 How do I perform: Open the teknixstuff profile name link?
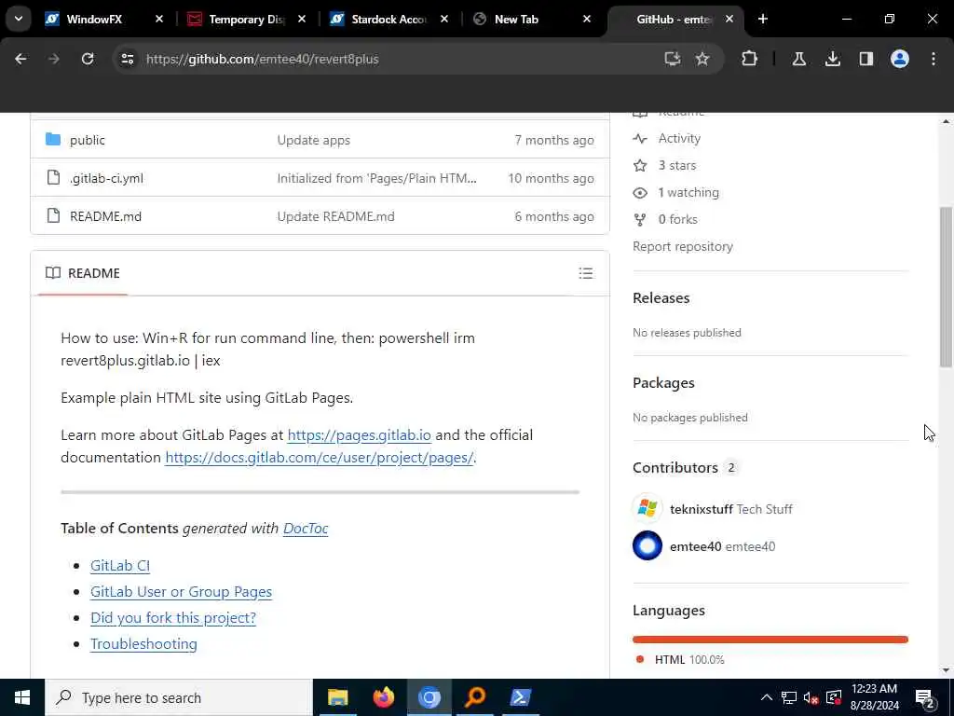coord(701,509)
